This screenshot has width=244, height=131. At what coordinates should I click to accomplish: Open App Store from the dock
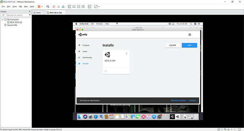coord(154,116)
